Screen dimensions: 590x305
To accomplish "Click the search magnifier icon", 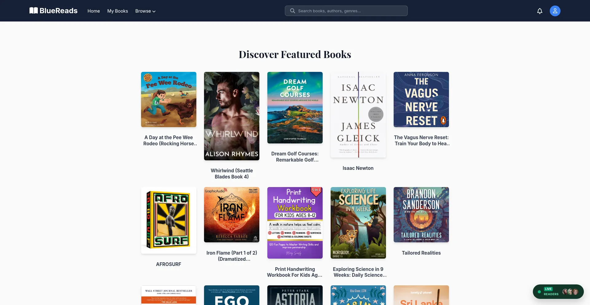I will [x=293, y=11].
